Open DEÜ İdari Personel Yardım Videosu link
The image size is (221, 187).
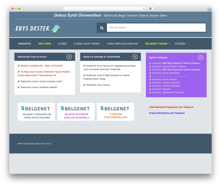(x=176, y=63)
